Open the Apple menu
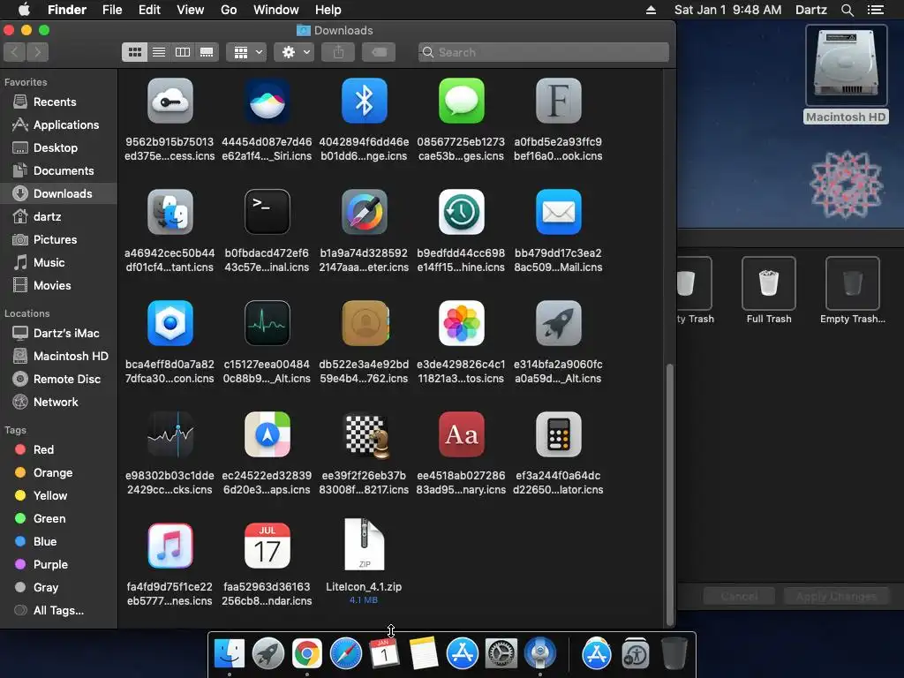The height and width of the screenshot is (678, 904). [x=24, y=10]
